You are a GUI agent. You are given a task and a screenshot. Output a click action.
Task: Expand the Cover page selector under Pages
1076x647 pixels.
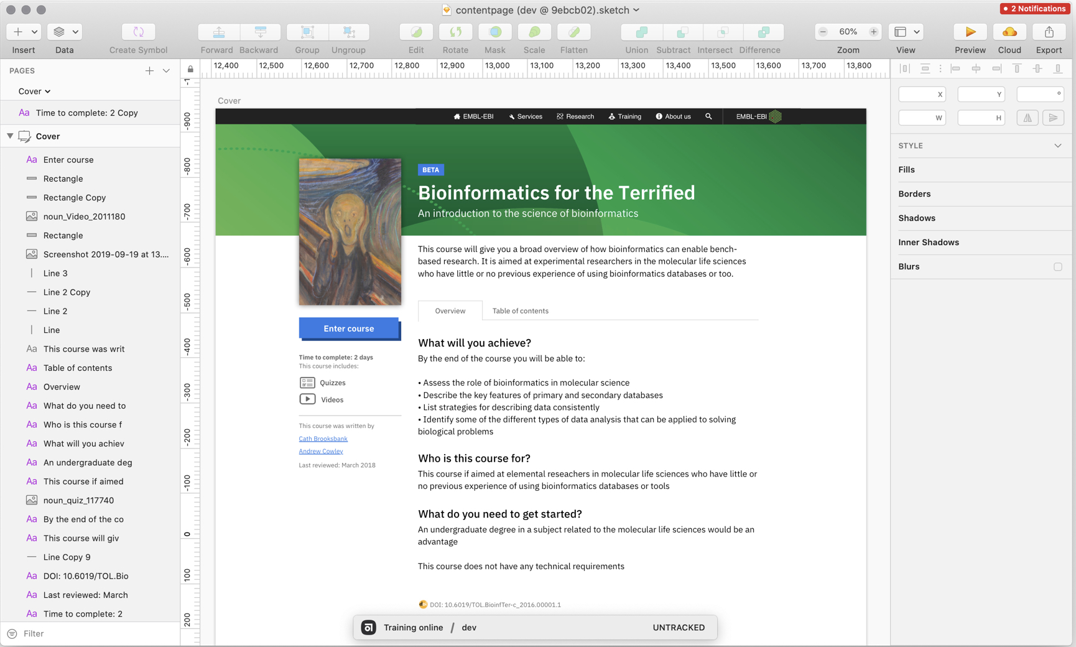(48, 91)
